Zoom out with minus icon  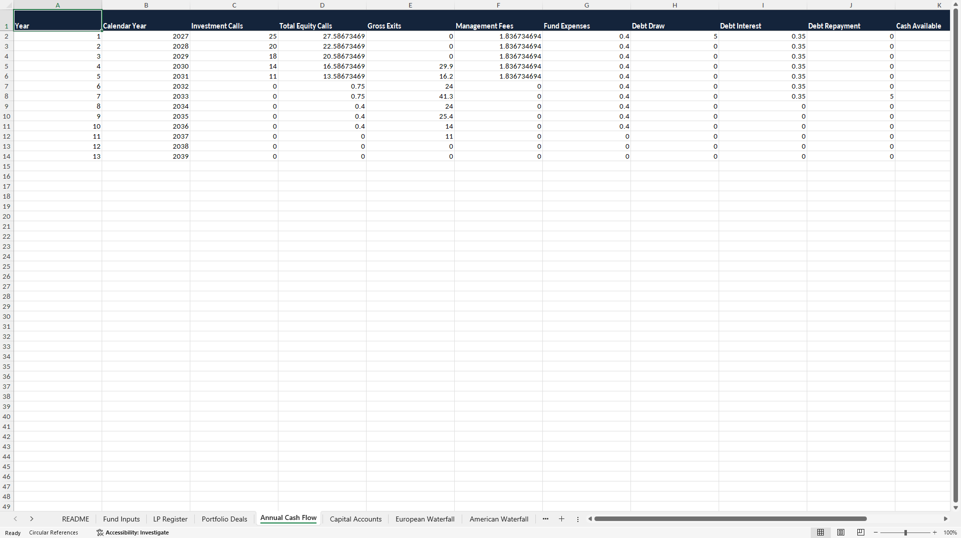coord(876,532)
